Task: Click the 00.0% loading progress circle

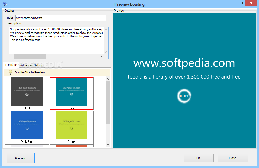Action: (x=184, y=96)
